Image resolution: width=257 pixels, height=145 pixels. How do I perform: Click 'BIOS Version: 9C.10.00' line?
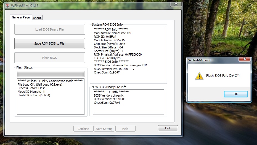[110, 99]
